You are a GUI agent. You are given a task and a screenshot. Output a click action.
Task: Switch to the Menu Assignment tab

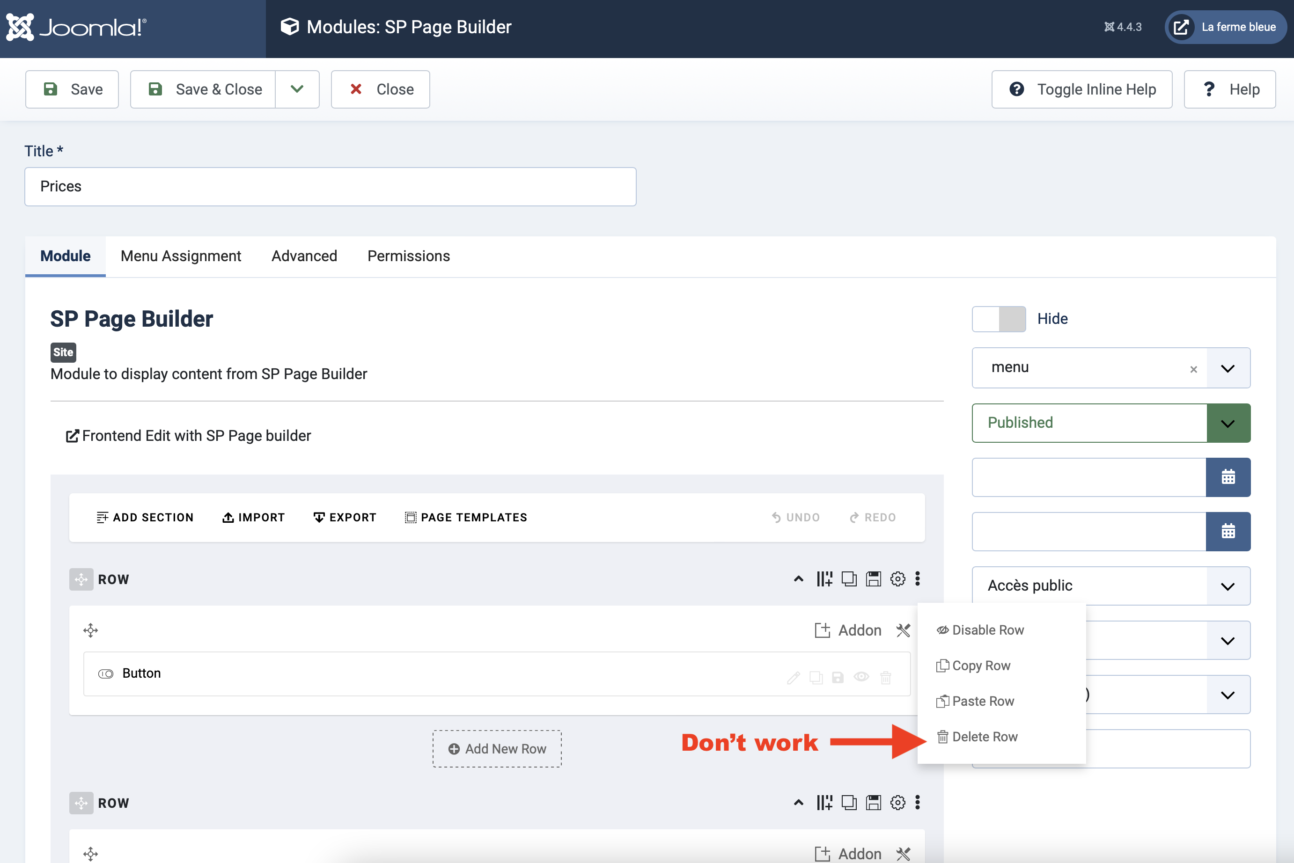click(x=181, y=256)
